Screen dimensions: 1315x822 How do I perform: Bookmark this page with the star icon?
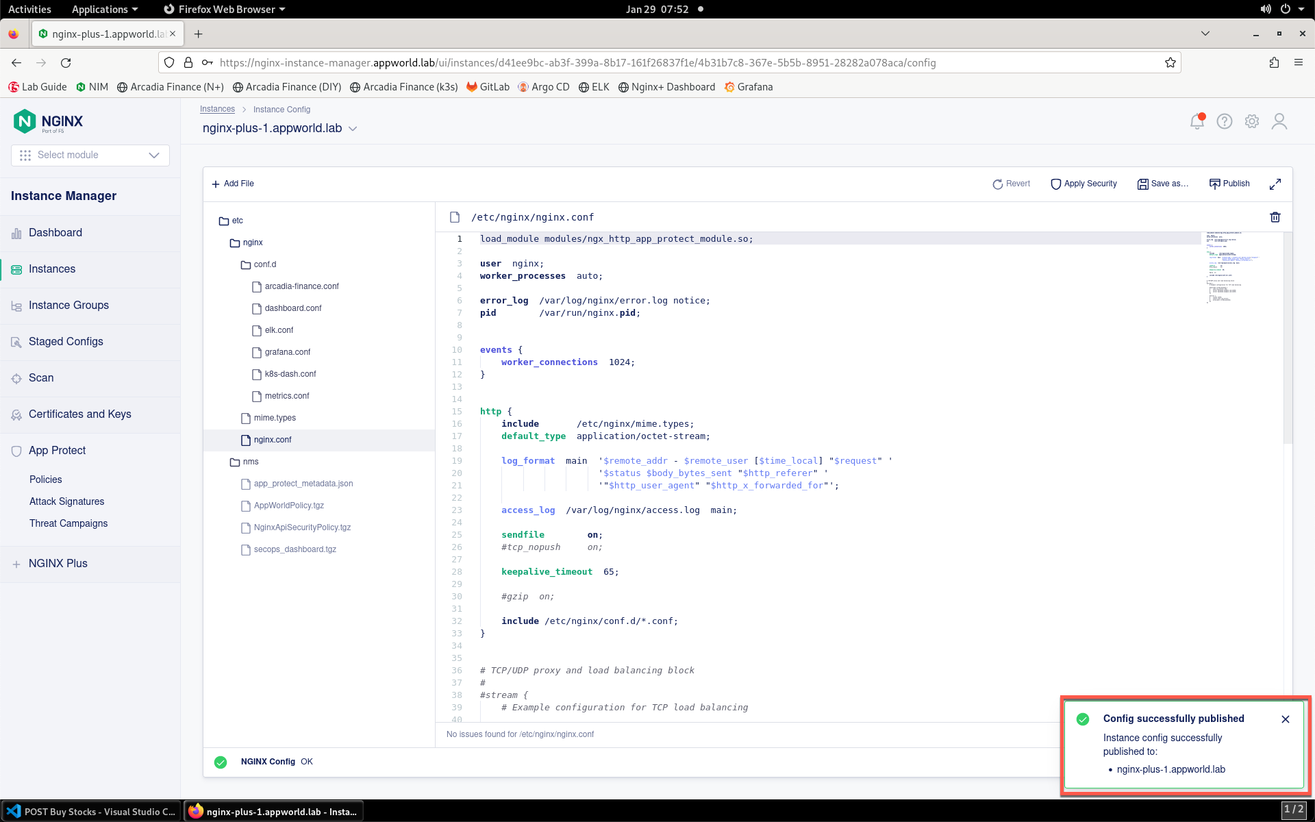pyautogui.click(x=1170, y=62)
